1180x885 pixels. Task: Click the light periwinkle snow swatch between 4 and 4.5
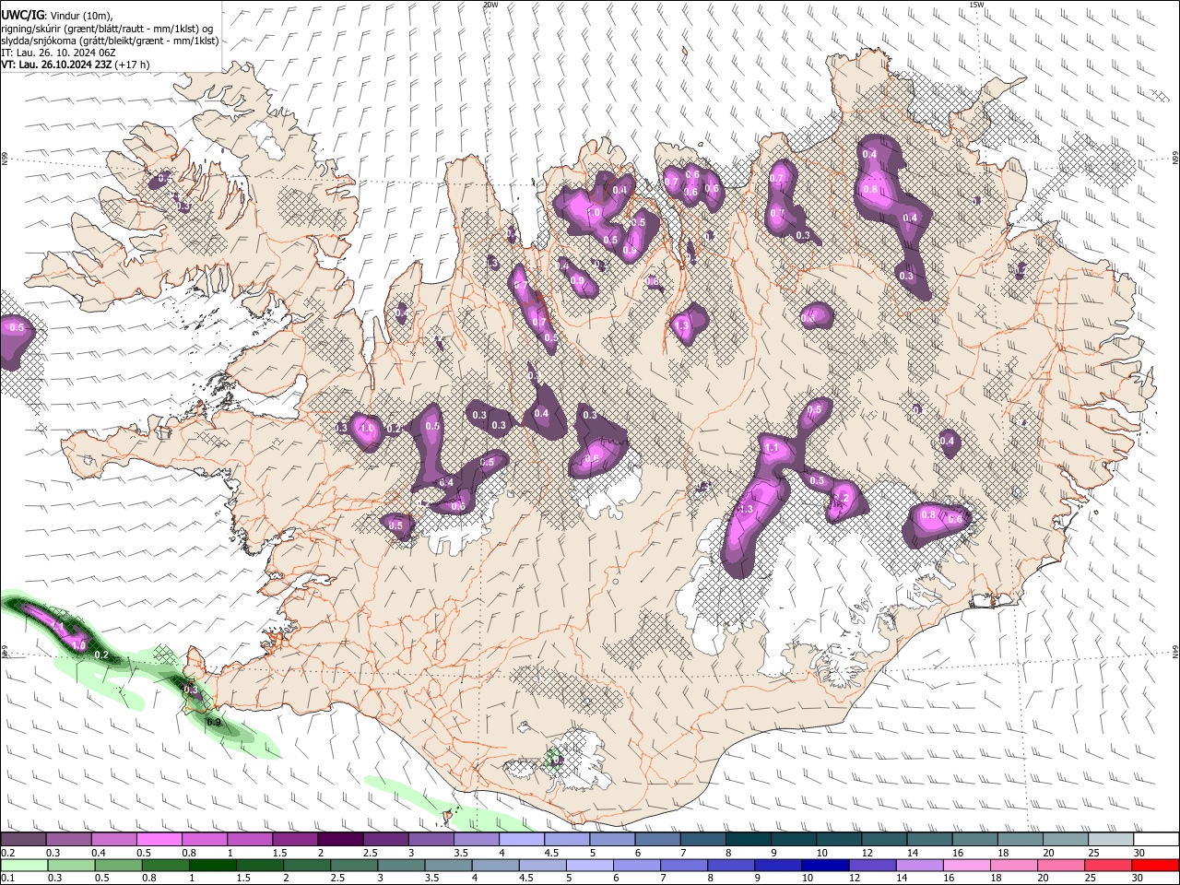[x=522, y=840]
